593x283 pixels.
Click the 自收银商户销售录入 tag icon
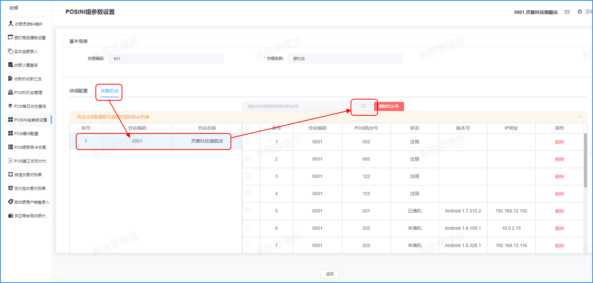tap(11, 202)
